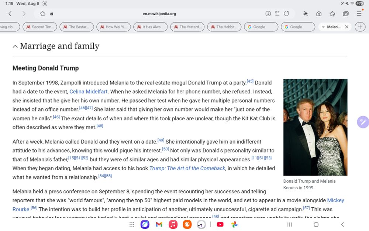This screenshot has height=231, width=369.
Task: Close the Melani... tab
Action: click(x=346, y=27)
